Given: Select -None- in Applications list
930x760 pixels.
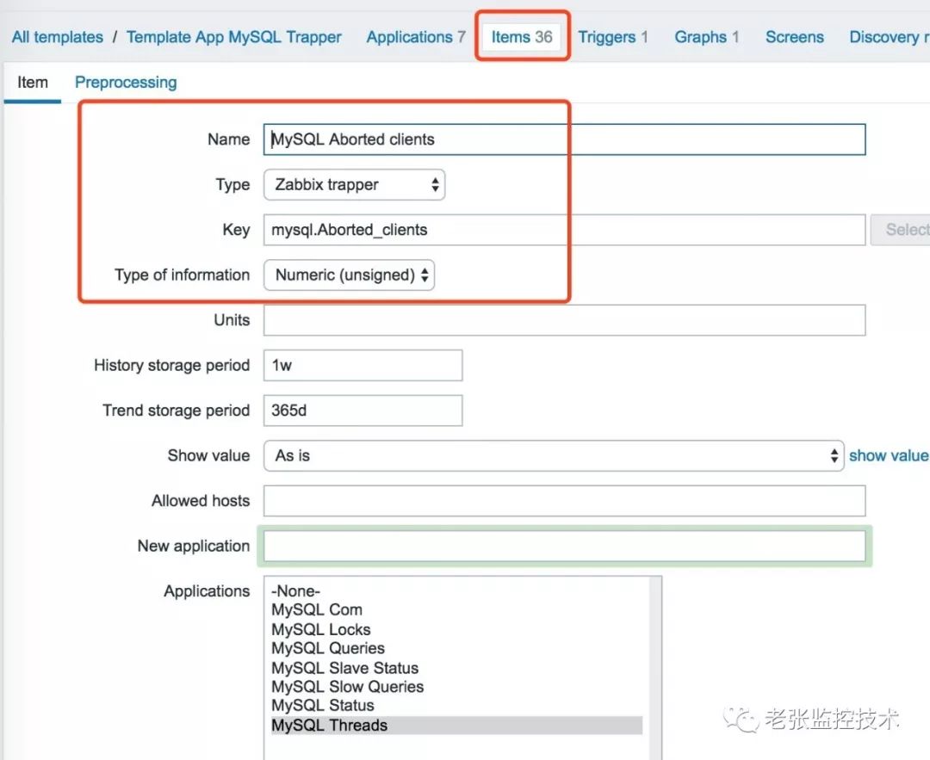Looking at the screenshot, I should click(x=456, y=591).
